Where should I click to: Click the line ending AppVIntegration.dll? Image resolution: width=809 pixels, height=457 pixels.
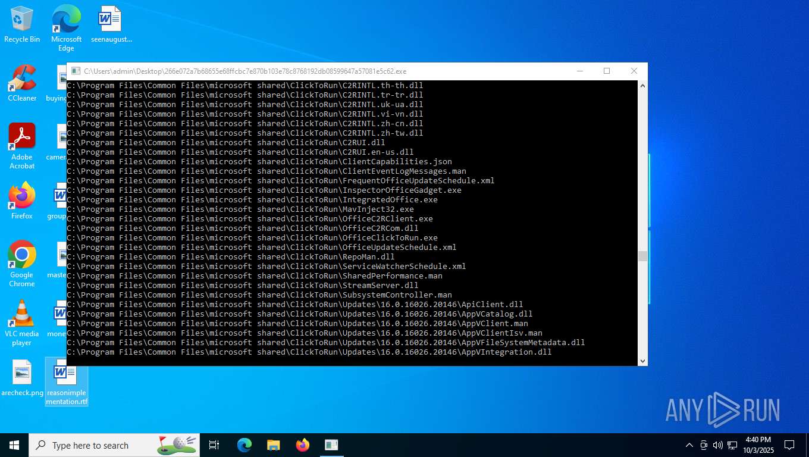coord(309,352)
